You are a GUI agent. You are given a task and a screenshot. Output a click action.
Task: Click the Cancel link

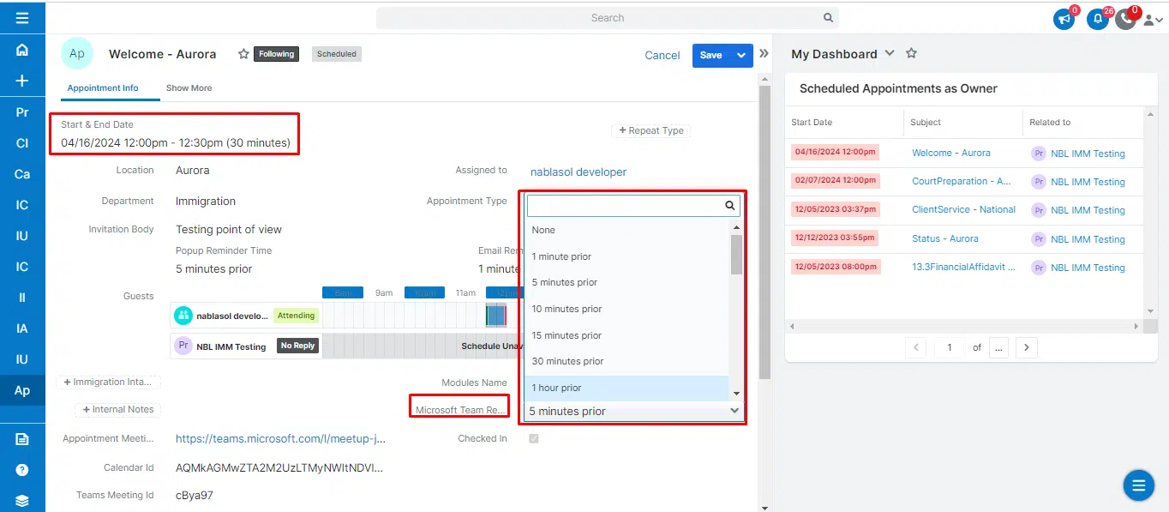(662, 55)
